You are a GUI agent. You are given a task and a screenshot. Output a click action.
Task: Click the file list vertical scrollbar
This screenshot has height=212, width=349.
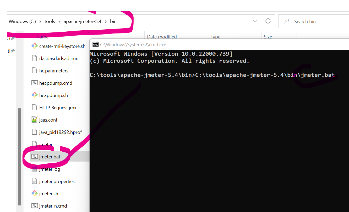point(19,157)
